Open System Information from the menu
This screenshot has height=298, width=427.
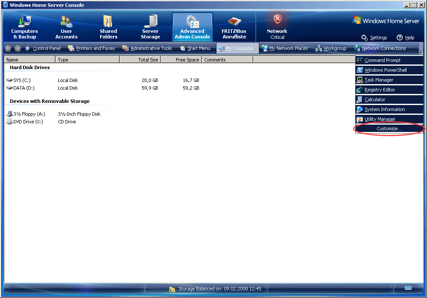389,109
